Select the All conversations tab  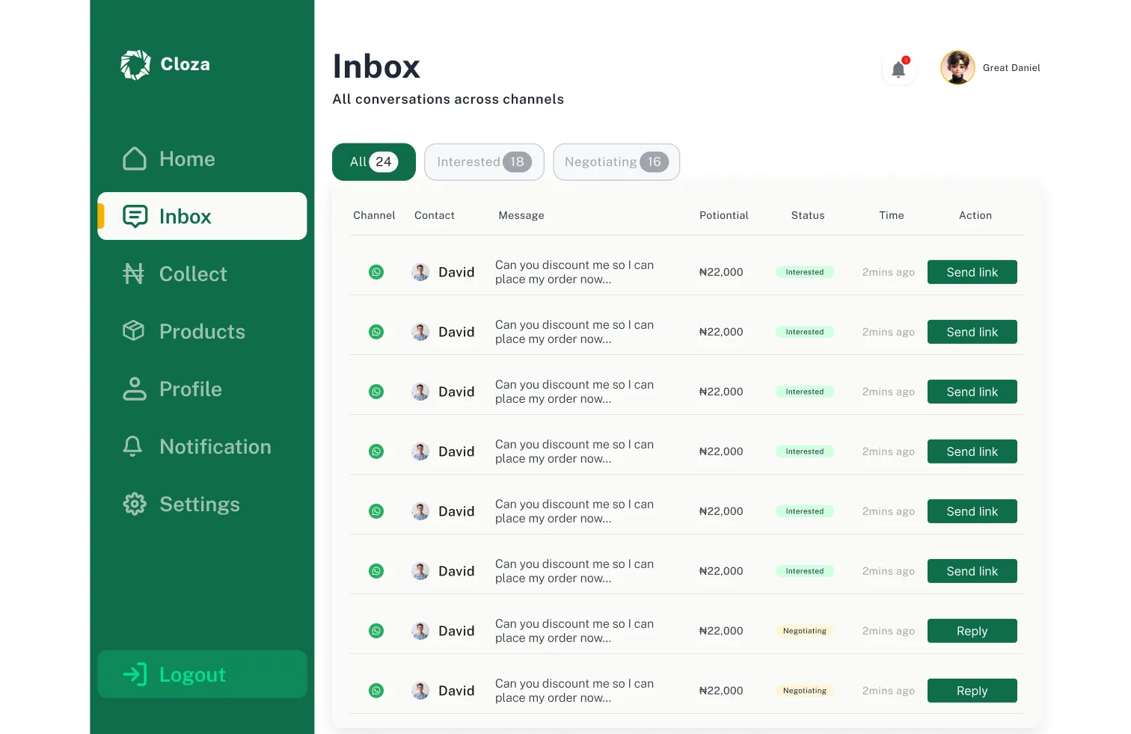(373, 162)
